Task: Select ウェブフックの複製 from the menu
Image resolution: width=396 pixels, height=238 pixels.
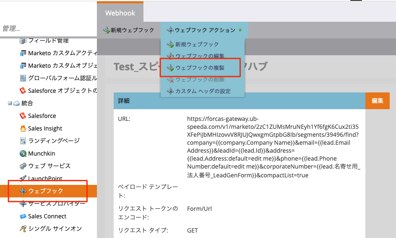Action: tap(200, 68)
